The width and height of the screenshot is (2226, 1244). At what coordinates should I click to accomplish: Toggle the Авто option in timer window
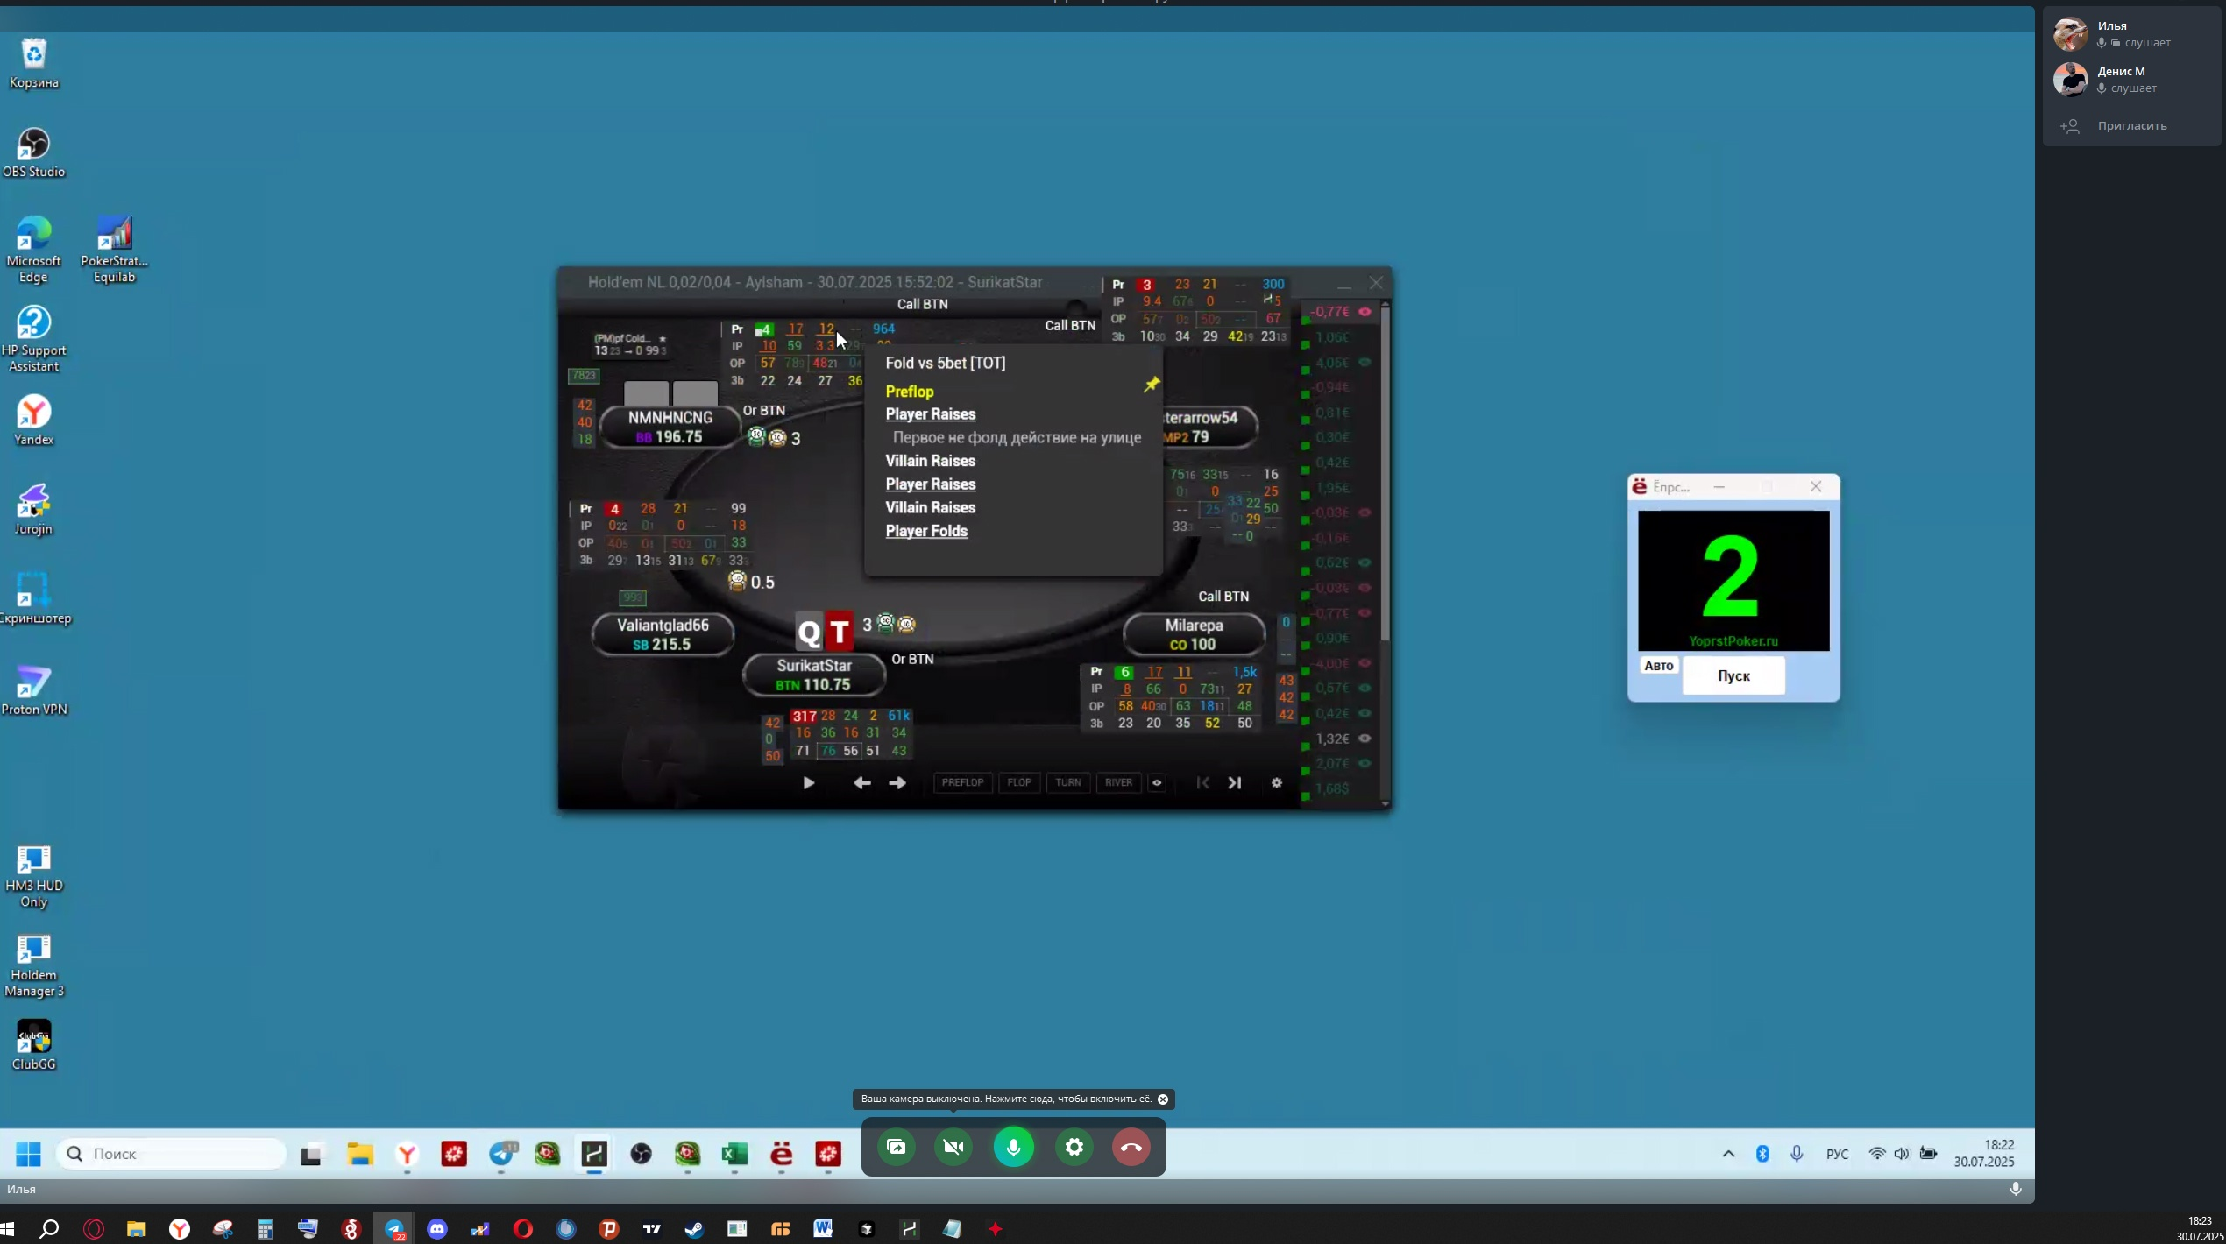tap(1658, 666)
